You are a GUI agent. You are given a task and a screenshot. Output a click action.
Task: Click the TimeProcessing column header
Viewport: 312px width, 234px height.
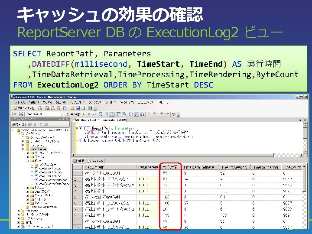[234, 167]
